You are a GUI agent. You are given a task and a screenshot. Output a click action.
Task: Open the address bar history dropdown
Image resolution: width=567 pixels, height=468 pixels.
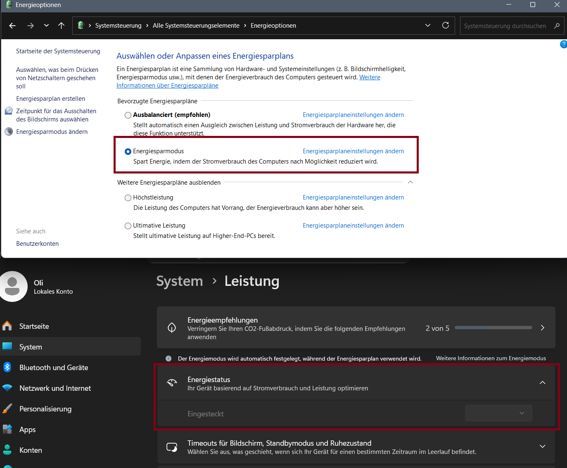click(428, 25)
